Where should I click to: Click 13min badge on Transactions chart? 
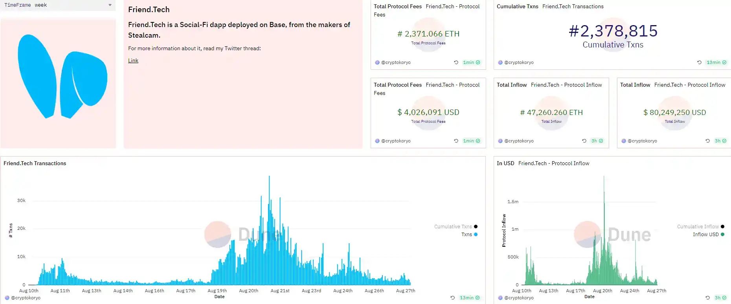469,298
